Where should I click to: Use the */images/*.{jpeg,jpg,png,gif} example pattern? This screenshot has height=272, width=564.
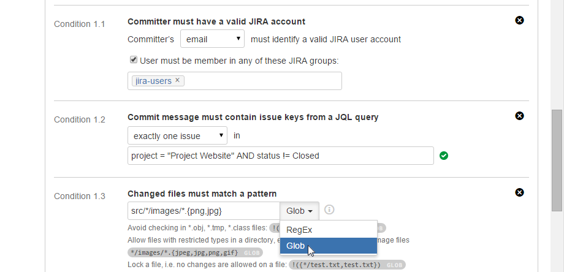point(195,252)
